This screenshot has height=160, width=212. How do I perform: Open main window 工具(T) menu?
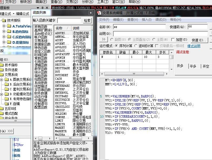(103, 2)
